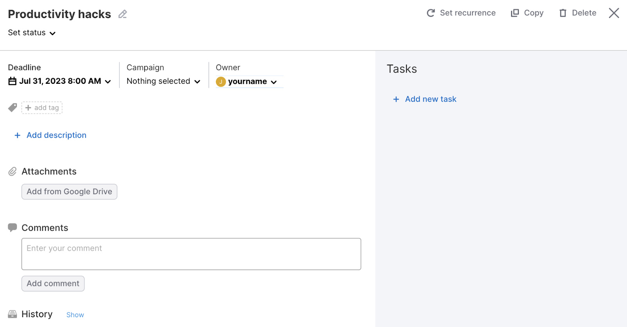Viewport: 627px width, 327px height.
Task: Click the Set recurrence refresh icon
Action: point(431,13)
